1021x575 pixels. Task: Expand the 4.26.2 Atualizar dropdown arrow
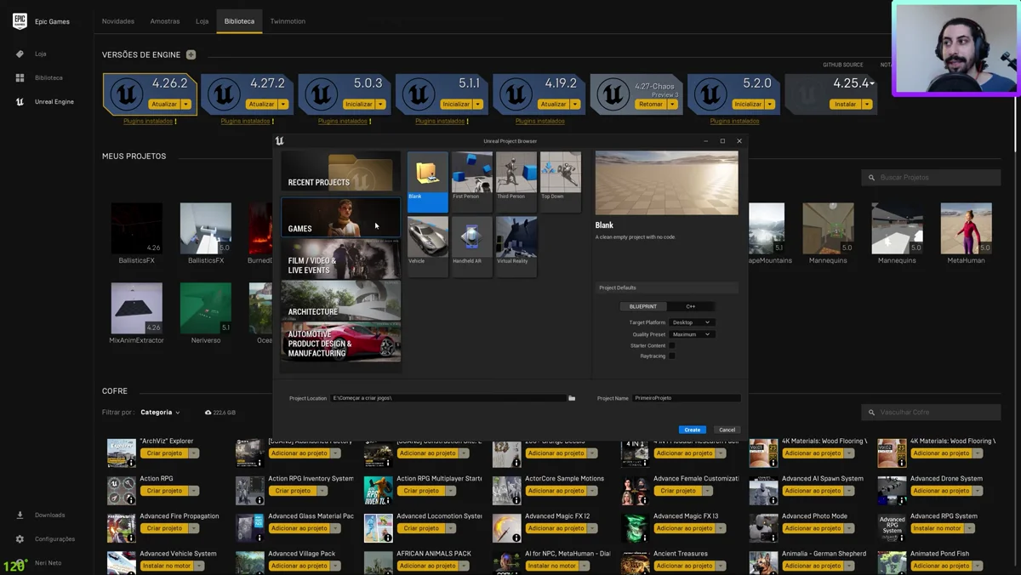tap(186, 105)
